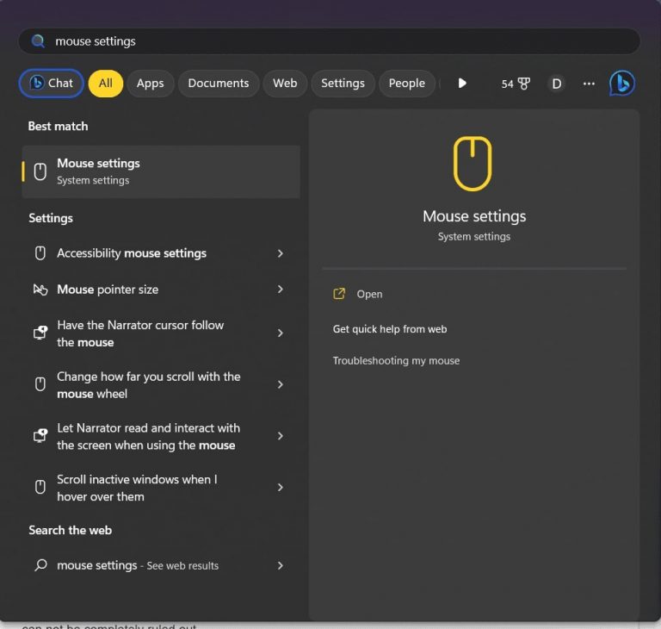Image resolution: width=661 pixels, height=629 pixels.
Task: Click Troubleshooting my mouse link
Action: click(x=396, y=361)
